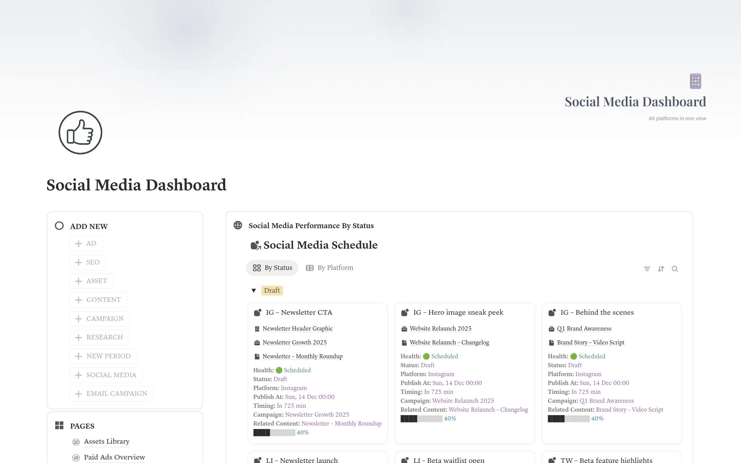Click the document icon beside Brand Story – Video Script
The image size is (741, 463).
[x=552, y=343]
